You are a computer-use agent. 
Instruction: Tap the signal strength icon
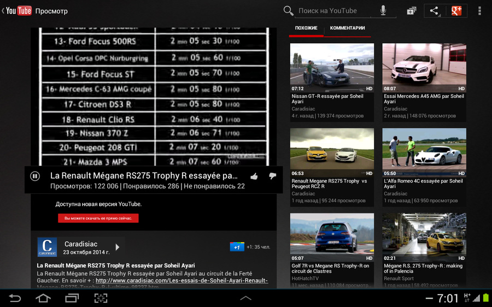477,298
